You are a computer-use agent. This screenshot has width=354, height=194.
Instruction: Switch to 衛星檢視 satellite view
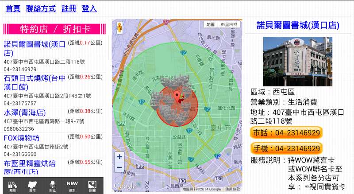[229, 24]
